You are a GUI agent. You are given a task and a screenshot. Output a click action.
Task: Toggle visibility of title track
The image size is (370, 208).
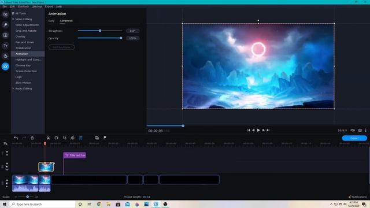pyautogui.click(x=7, y=152)
